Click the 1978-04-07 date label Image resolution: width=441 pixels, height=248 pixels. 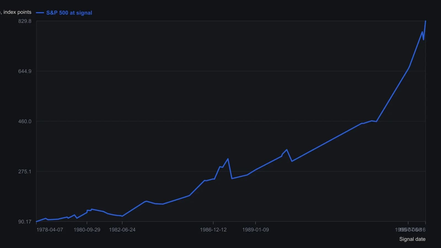tap(50, 230)
